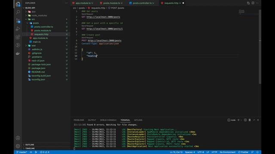Open posts.controller.ts in explorer
This screenshot has width=275, height=154.
(x=43, y=27)
